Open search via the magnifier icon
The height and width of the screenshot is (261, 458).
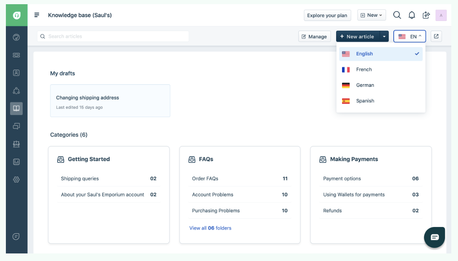(397, 15)
